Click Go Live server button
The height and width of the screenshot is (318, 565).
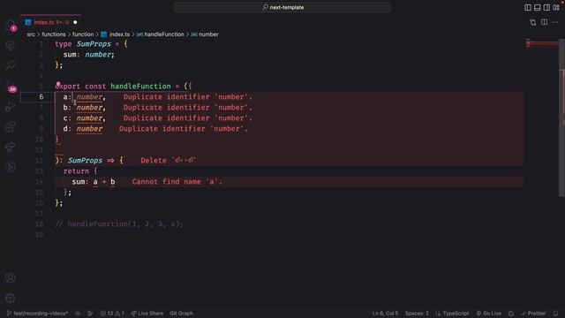(488, 314)
